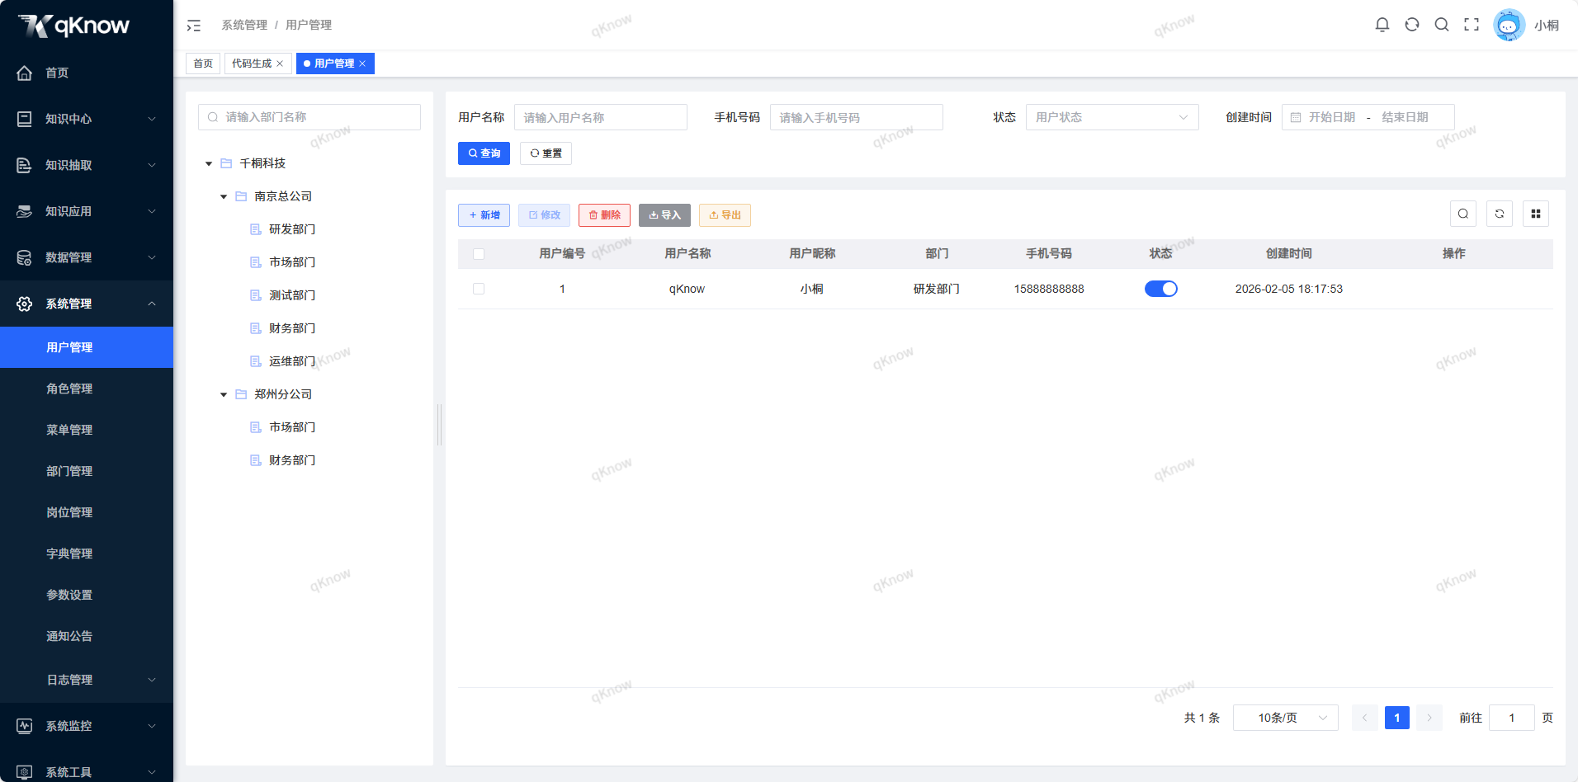1578x782 pixels.
Task: Collapse the 南京总公司 tree node
Action: (224, 196)
